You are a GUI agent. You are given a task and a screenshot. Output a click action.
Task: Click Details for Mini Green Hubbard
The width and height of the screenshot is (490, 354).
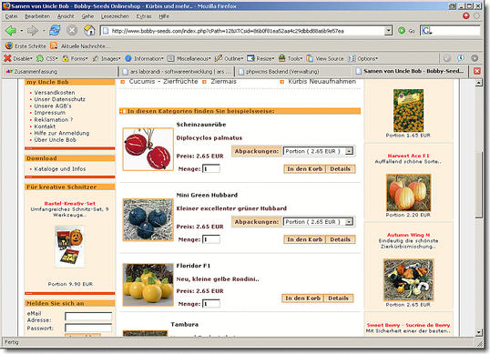341,239
